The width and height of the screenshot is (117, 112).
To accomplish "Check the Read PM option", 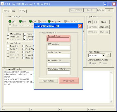I will [x=8, y=46].
